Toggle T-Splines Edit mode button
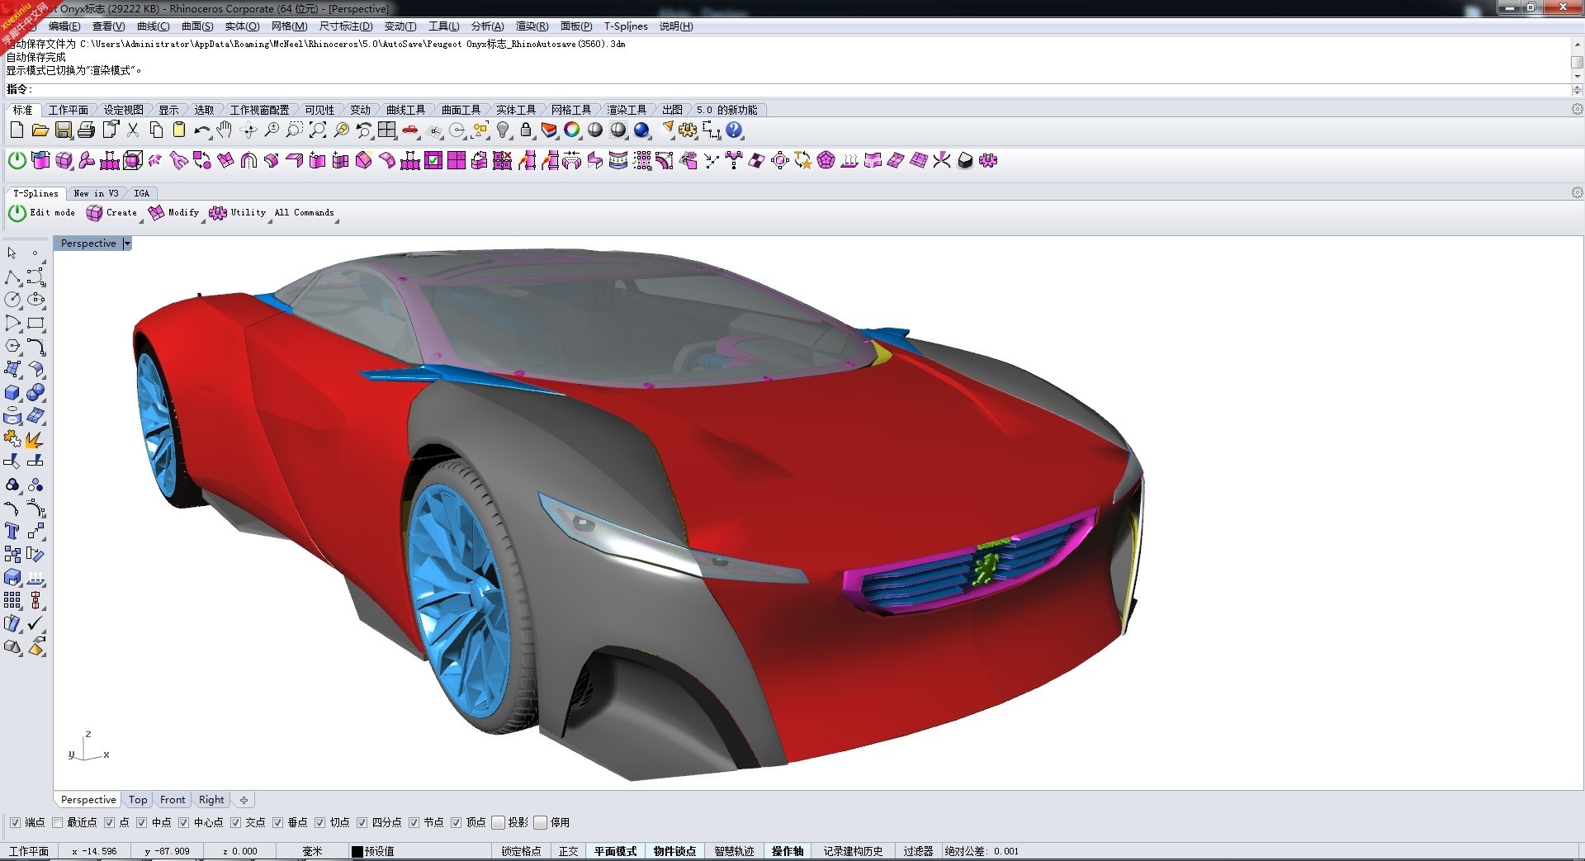Screen dimensions: 1585x861 pos(42,213)
